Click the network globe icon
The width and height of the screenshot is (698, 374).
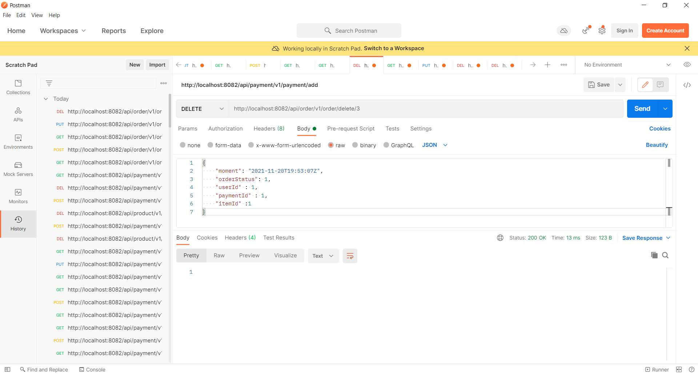click(x=500, y=238)
